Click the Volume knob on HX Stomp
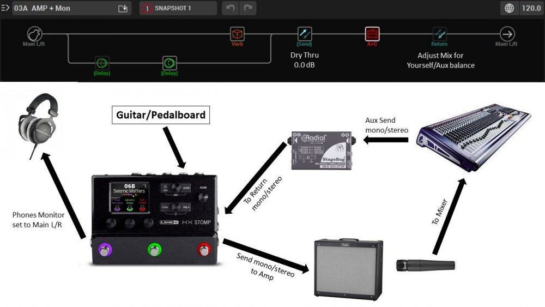Viewport: 545px width, 307px height. click(x=203, y=197)
